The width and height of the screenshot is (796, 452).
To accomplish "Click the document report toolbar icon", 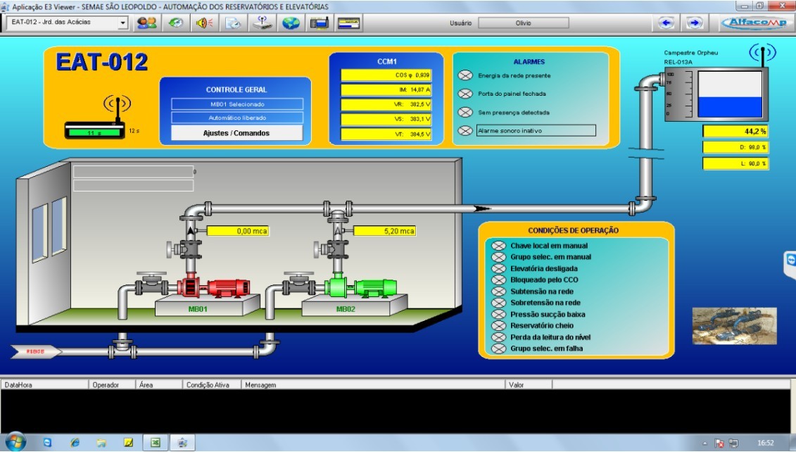I will click(233, 23).
